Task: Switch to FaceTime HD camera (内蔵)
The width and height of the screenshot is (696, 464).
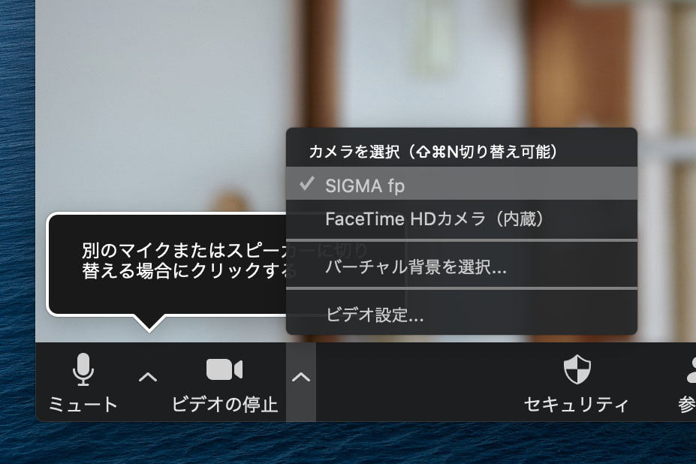Action: pos(462,219)
